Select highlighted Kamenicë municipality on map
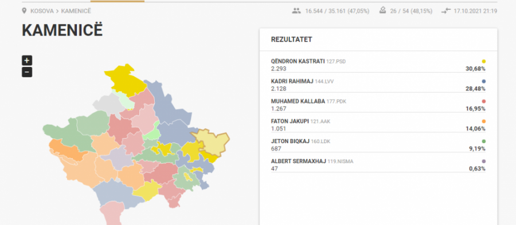 (211, 142)
